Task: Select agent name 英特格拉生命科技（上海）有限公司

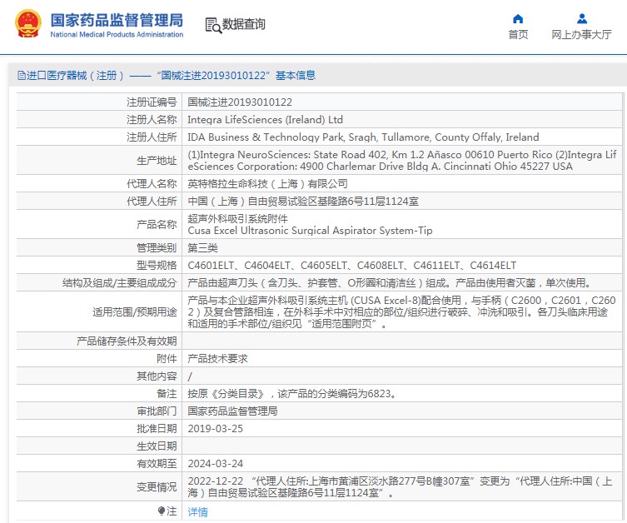Action: pos(267,184)
